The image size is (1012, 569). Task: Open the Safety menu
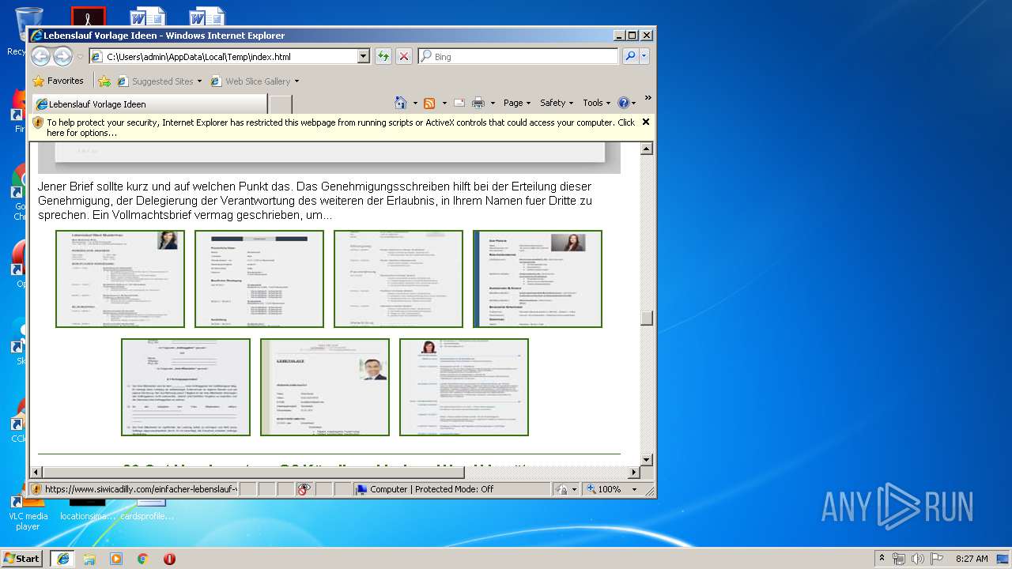coord(557,103)
